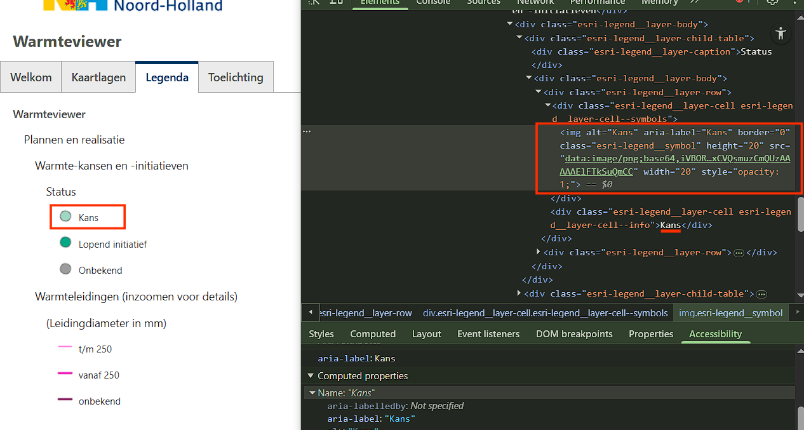Viewport: 804px width, 430px height.
Task: Toggle the device toolbar icon
Action: click(337, 2)
